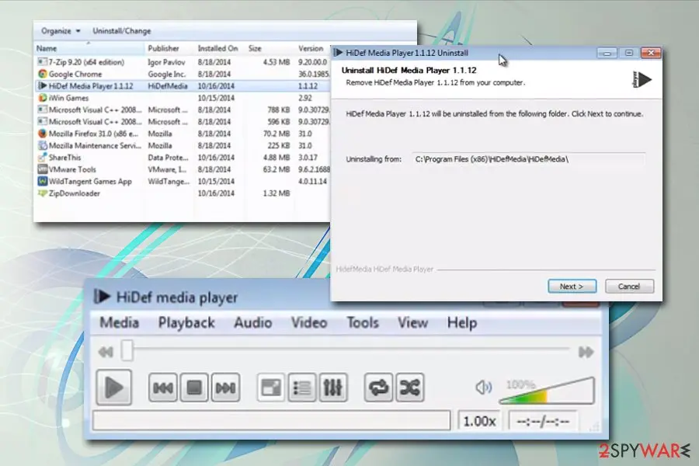Viewport: 699px width, 466px height.
Task: Toggle loop repeat button
Action: point(378,388)
